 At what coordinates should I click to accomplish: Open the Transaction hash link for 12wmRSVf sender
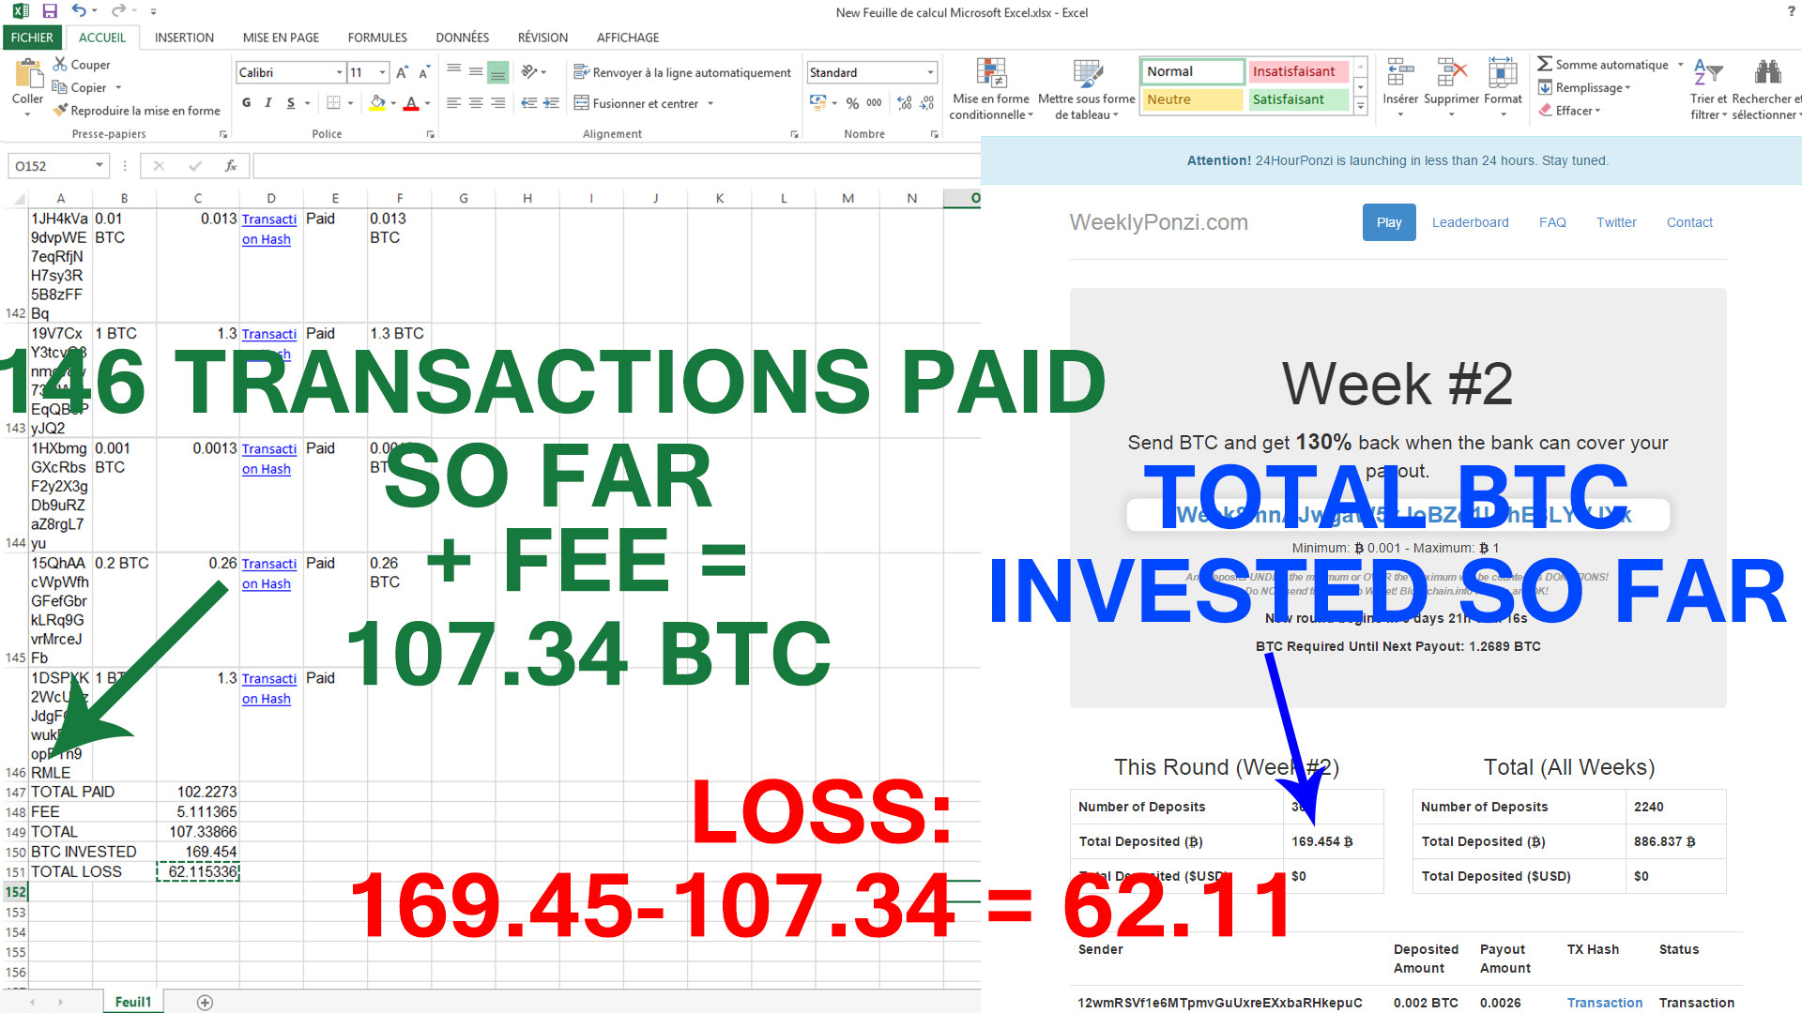[x=1604, y=1003]
